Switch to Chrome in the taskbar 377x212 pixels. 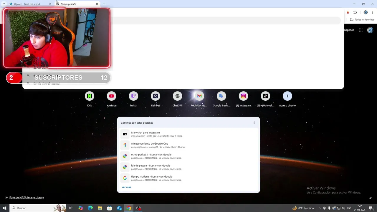point(129,208)
